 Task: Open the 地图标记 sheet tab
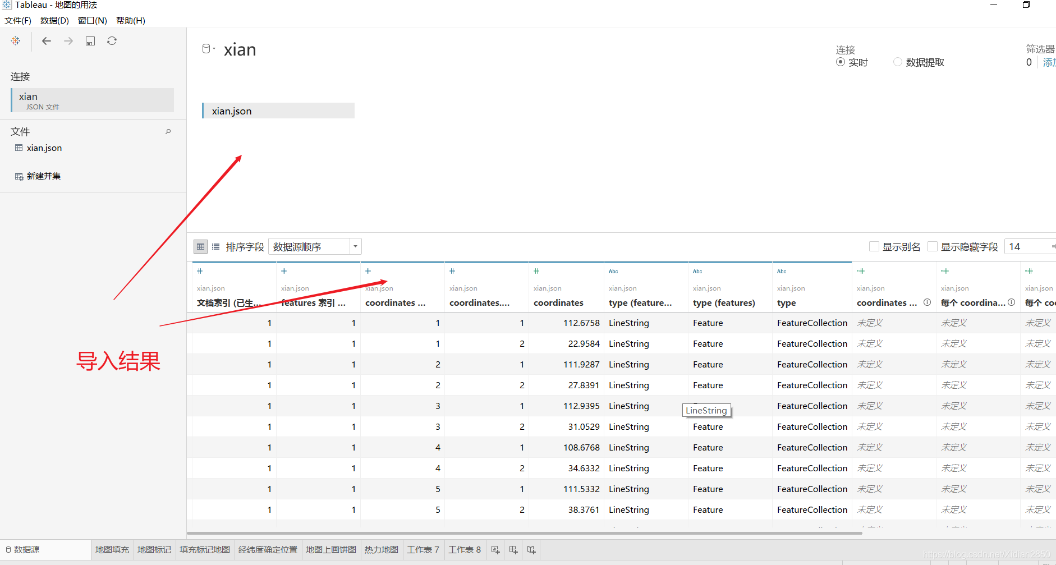pos(154,550)
